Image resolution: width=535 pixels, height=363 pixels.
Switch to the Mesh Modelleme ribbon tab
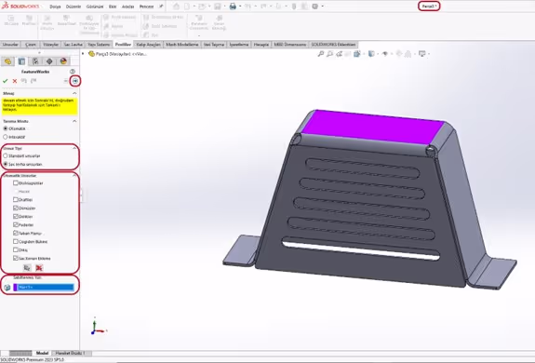pos(181,45)
